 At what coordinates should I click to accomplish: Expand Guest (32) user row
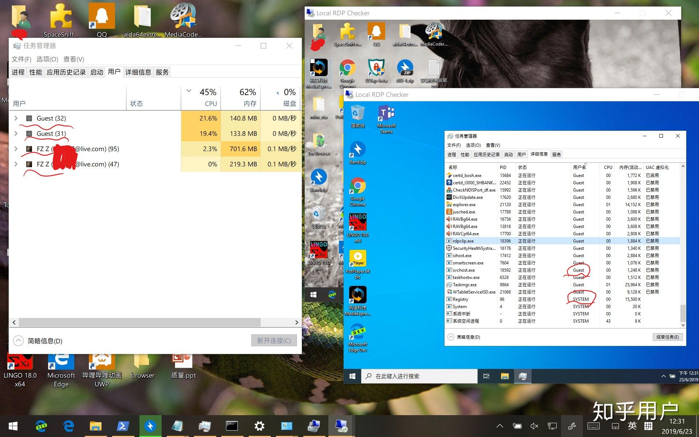coord(16,118)
